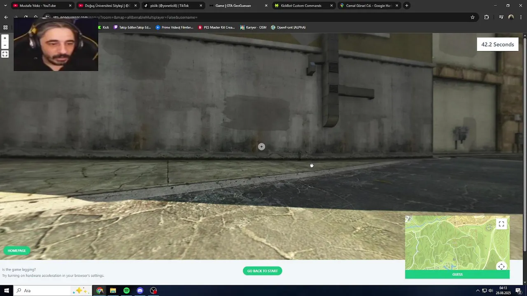Open the HOMEPAGE button
This screenshot has width=527, height=296.
(x=16, y=250)
